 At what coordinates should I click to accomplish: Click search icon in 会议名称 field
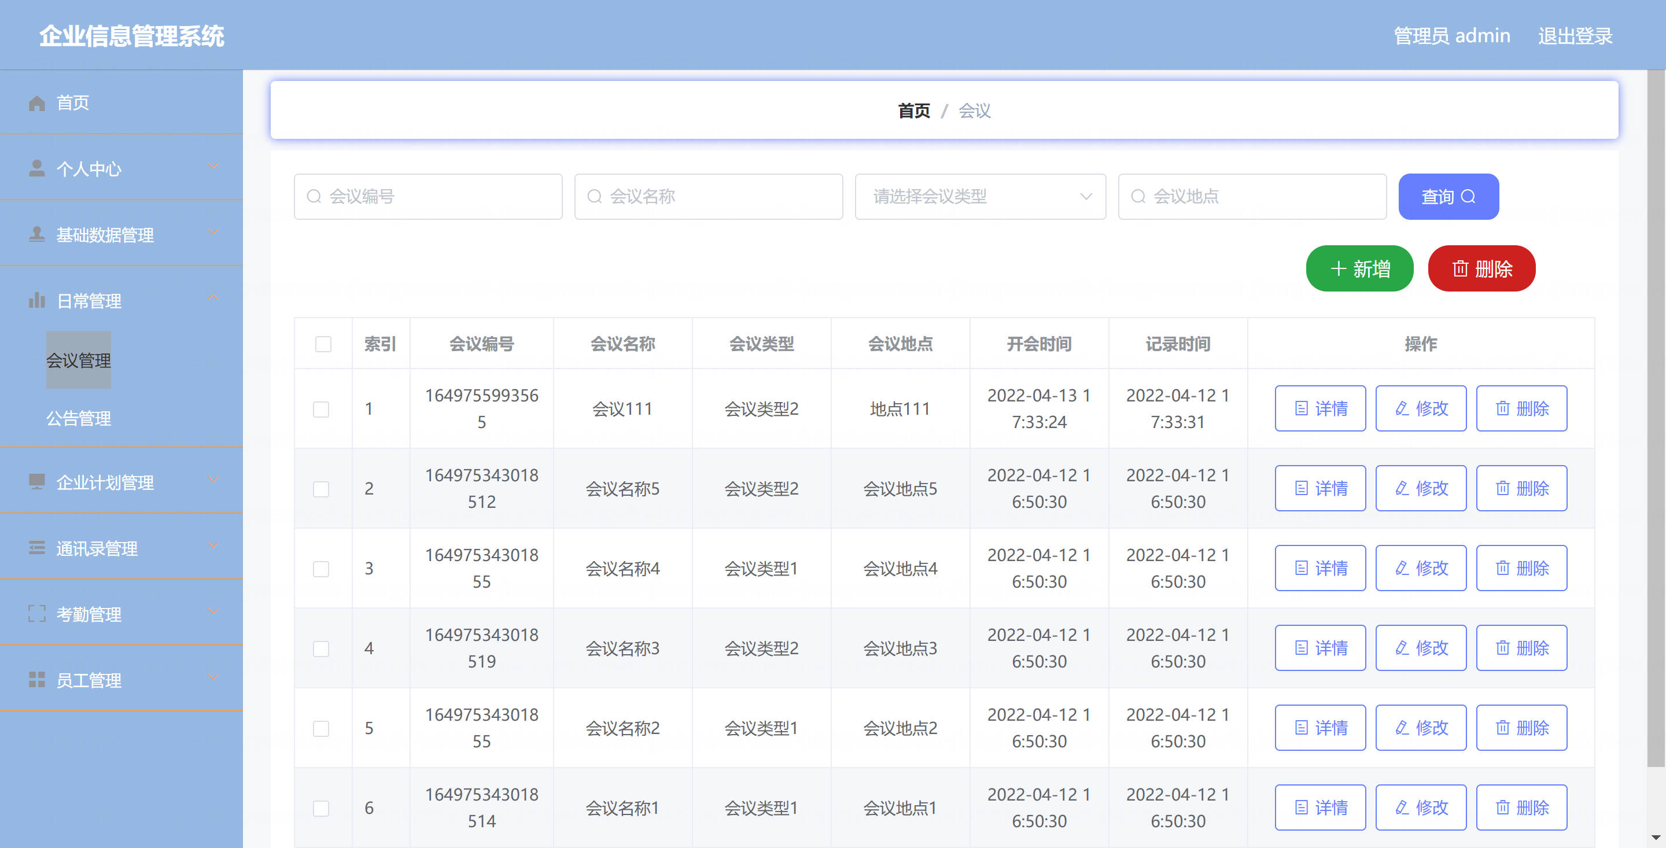click(594, 197)
